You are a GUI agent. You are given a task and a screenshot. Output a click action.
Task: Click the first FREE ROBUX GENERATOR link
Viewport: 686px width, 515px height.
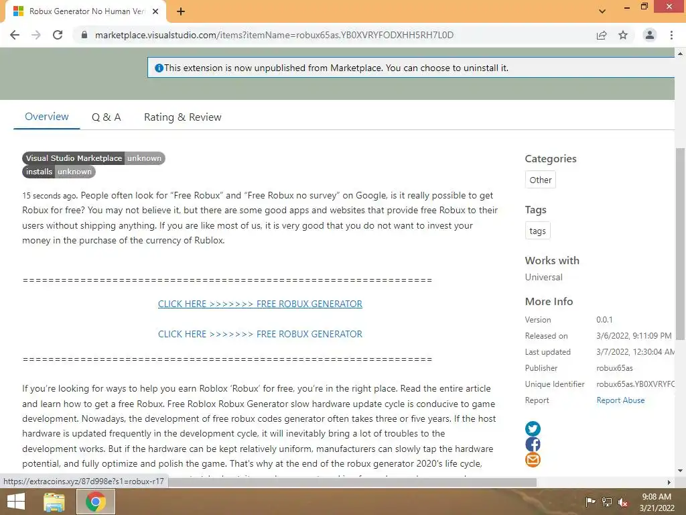pos(260,304)
